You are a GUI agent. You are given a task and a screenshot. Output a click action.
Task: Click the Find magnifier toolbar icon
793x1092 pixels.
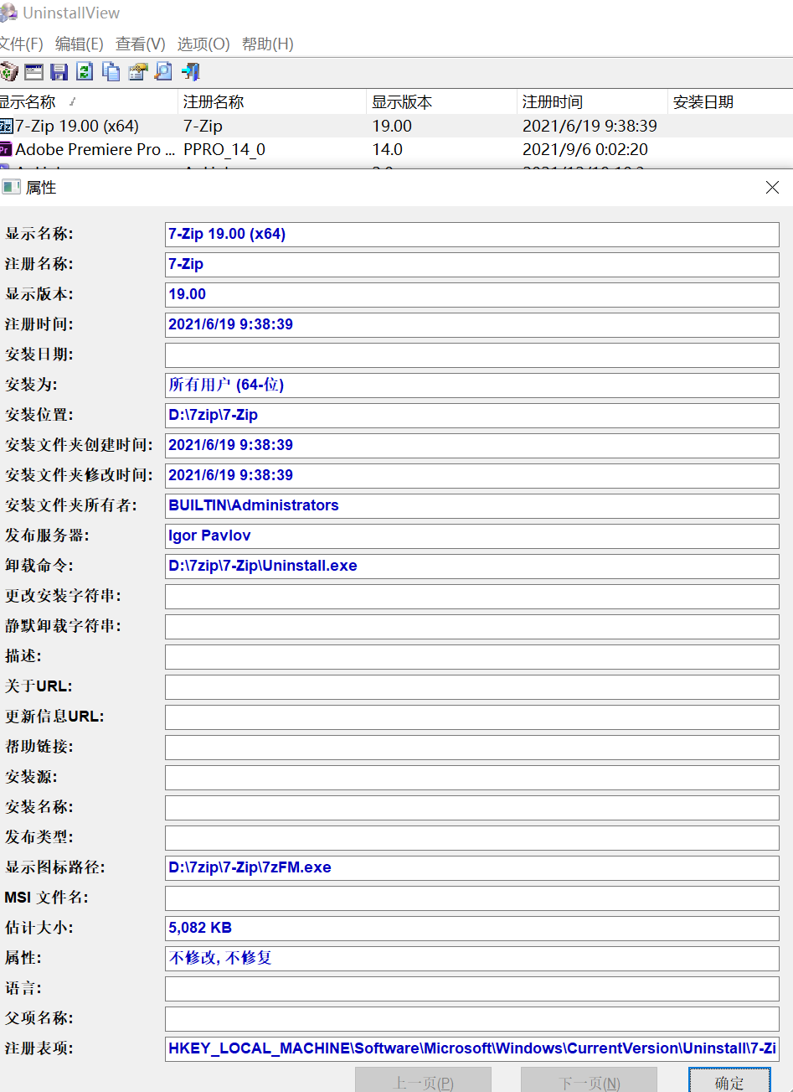(163, 71)
